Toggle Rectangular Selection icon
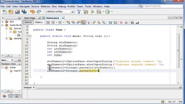This screenshot has height=104, width=185. tap(88, 22)
